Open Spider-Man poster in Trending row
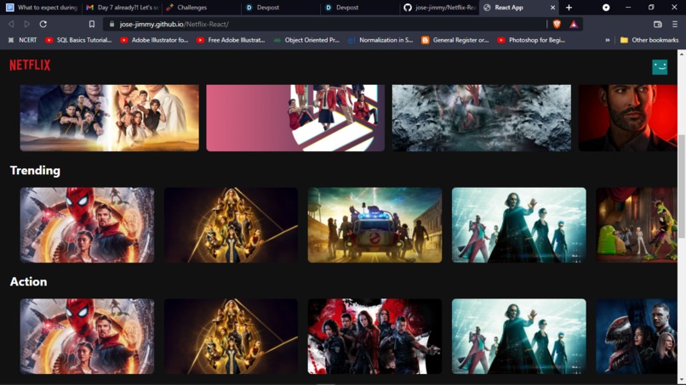The width and height of the screenshot is (686, 385). [x=87, y=225]
